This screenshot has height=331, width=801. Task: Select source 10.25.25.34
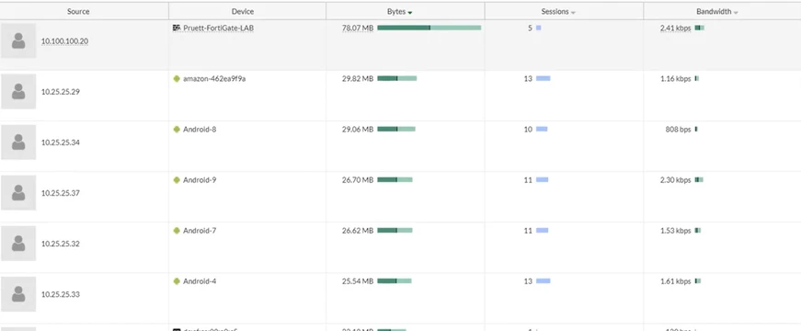(61, 143)
